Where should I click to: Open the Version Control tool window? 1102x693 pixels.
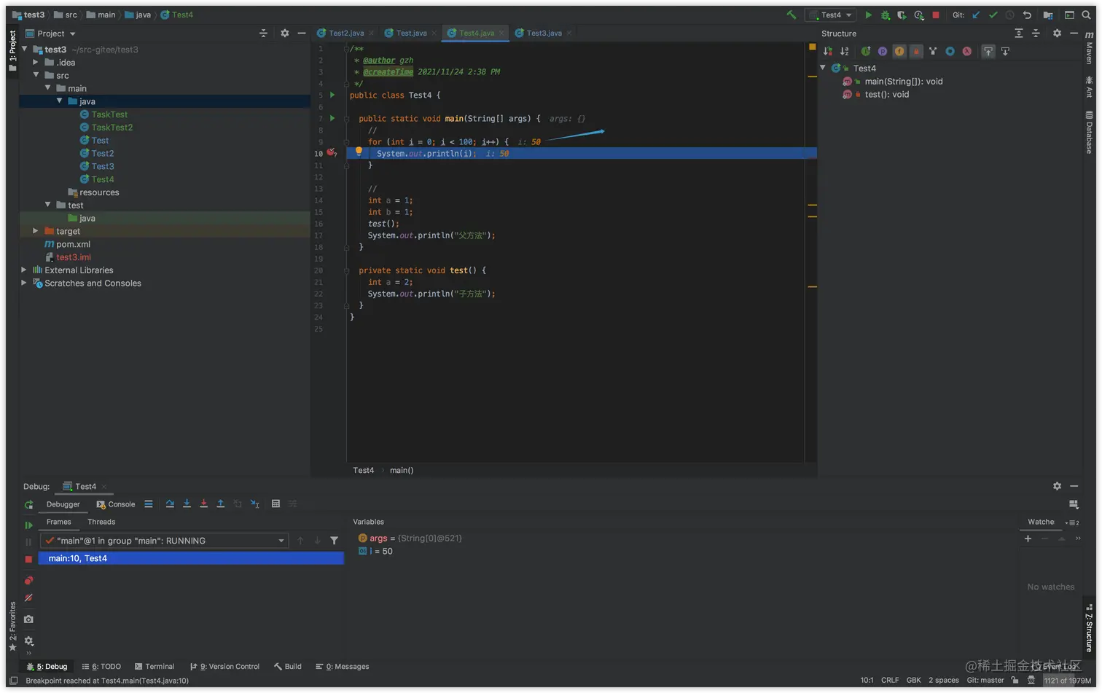pyautogui.click(x=224, y=666)
